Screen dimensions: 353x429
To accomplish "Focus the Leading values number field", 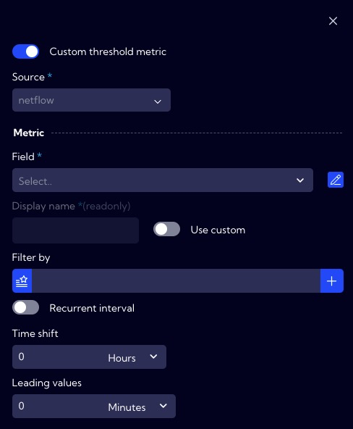I will click(59, 406).
